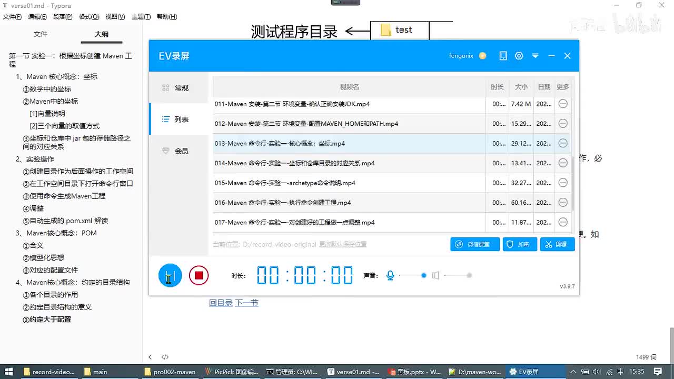
Task: Open more options for the 015-Maven video
Action: pyautogui.click(x=563, y=183)
